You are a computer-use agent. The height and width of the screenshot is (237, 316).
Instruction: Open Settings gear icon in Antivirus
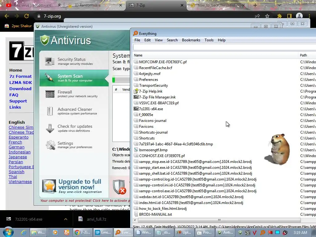point(50,145)
